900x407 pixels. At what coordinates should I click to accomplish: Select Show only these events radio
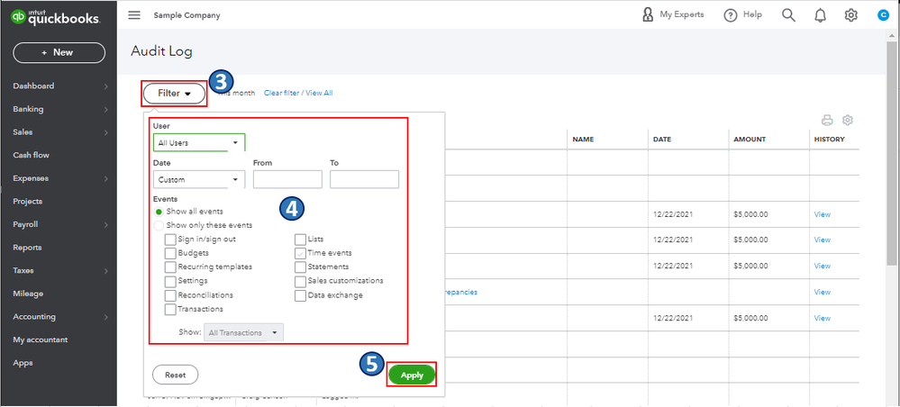click(x=159, y=225)
